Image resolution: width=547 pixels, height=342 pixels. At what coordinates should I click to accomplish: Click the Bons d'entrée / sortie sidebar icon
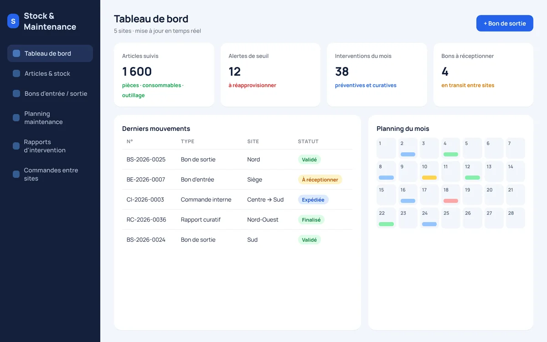click(16, 93)
